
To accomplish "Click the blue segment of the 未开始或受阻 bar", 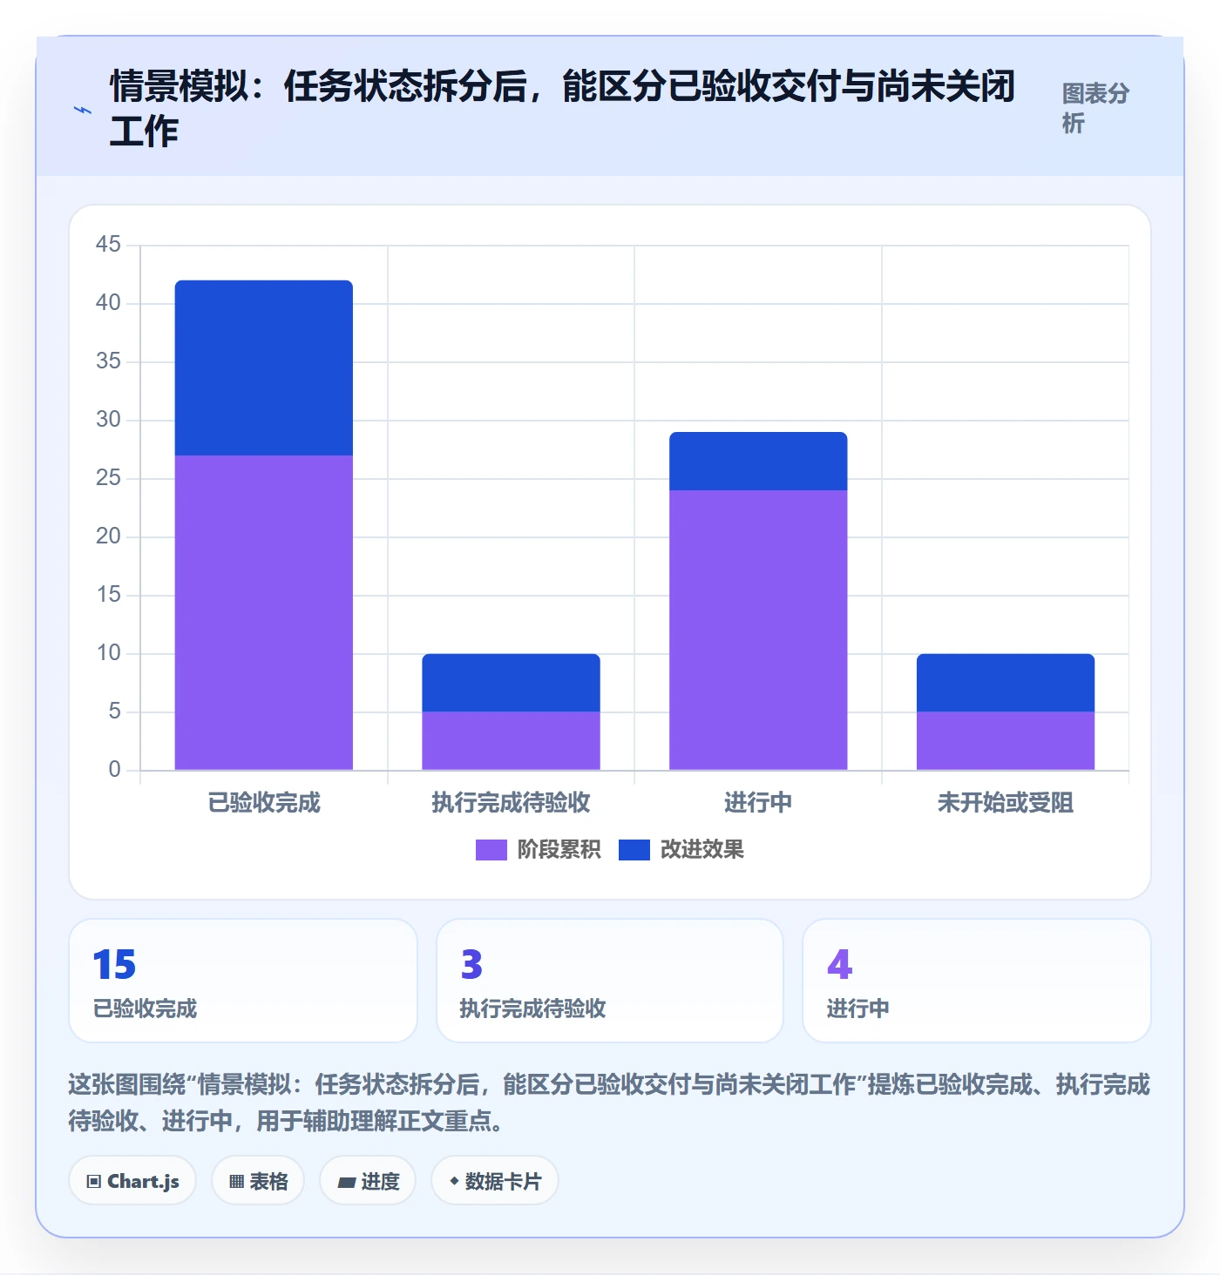I will (x=1006, y=683).
